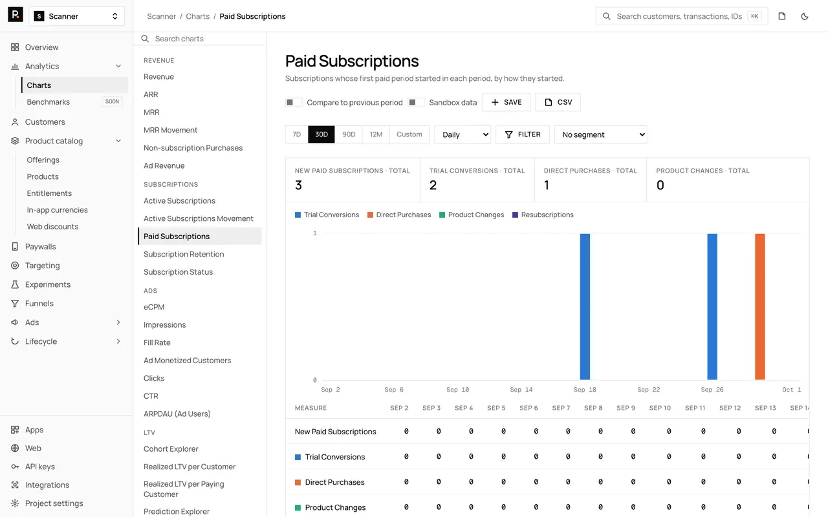Focus the Search charts field

(x=200, y=39)
